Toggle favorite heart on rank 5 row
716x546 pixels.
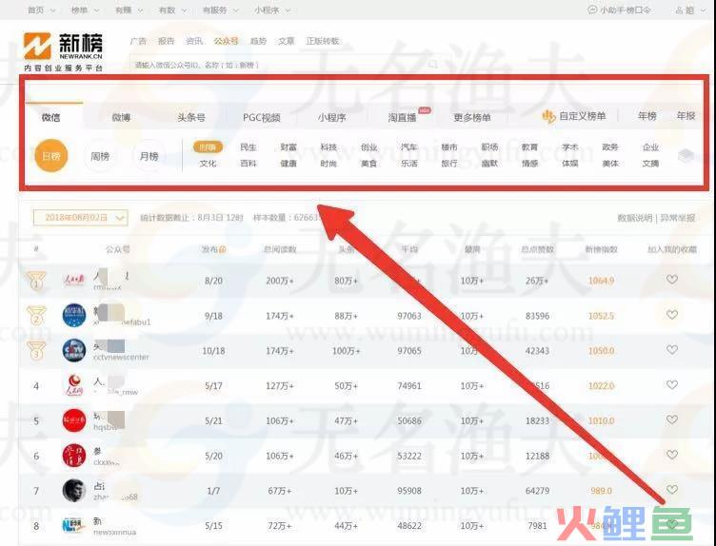point(671,419)
